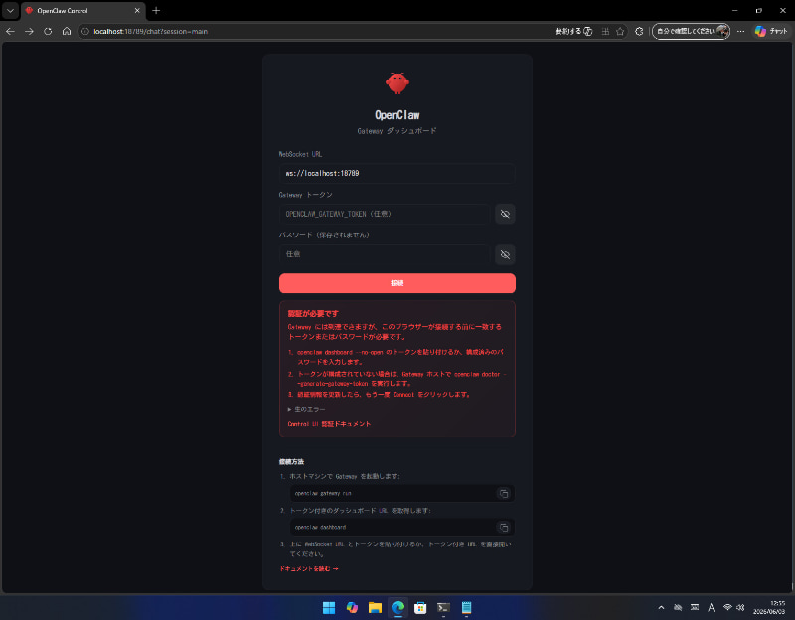Switch to the Terminal app in taskbar
This screenshot has width=795, height=620.
443,607
